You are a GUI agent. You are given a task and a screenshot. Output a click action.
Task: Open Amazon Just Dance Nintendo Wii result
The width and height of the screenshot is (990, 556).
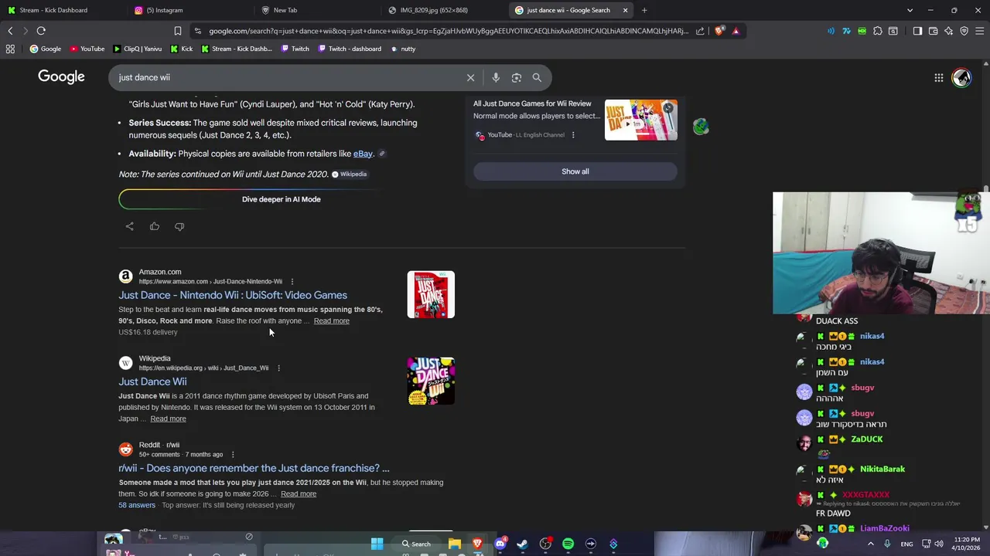(233, 295)
